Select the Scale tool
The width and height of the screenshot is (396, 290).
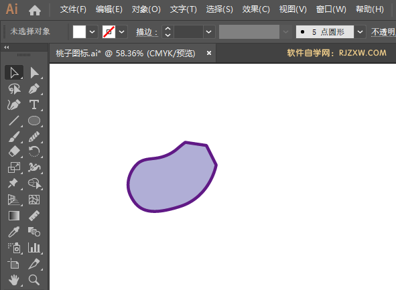point(14,167)
